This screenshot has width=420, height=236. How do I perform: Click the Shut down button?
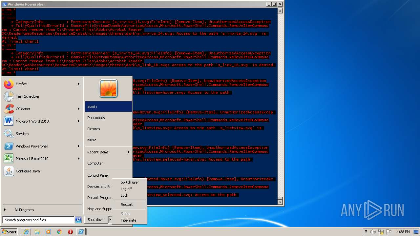pyautogui.click(x=96, y=220)
